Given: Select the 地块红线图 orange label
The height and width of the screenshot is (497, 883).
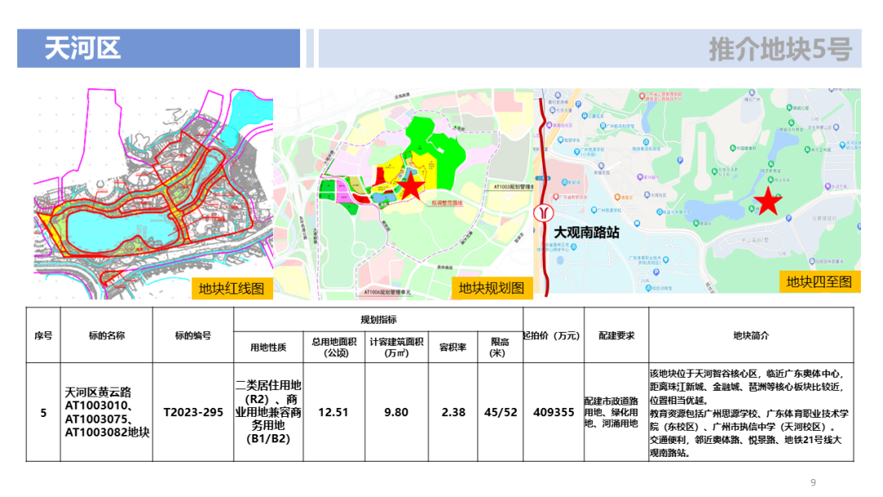Looking at the screenshot, I should pos(231,289).
